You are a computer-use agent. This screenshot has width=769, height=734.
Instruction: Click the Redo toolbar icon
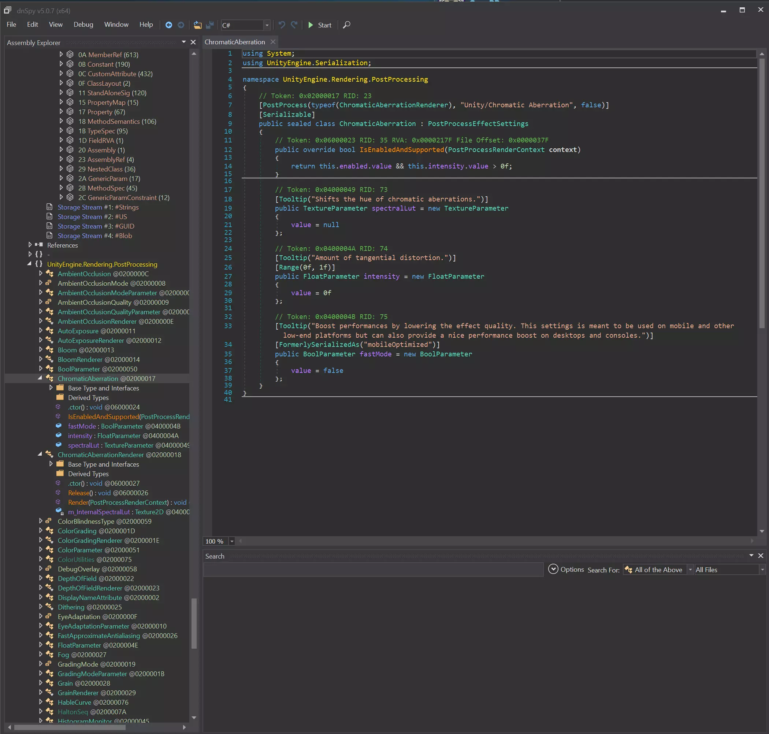294,25
